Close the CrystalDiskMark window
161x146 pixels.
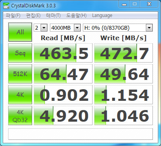coord(149,4)
